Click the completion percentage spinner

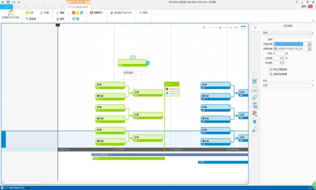point(283,58)
